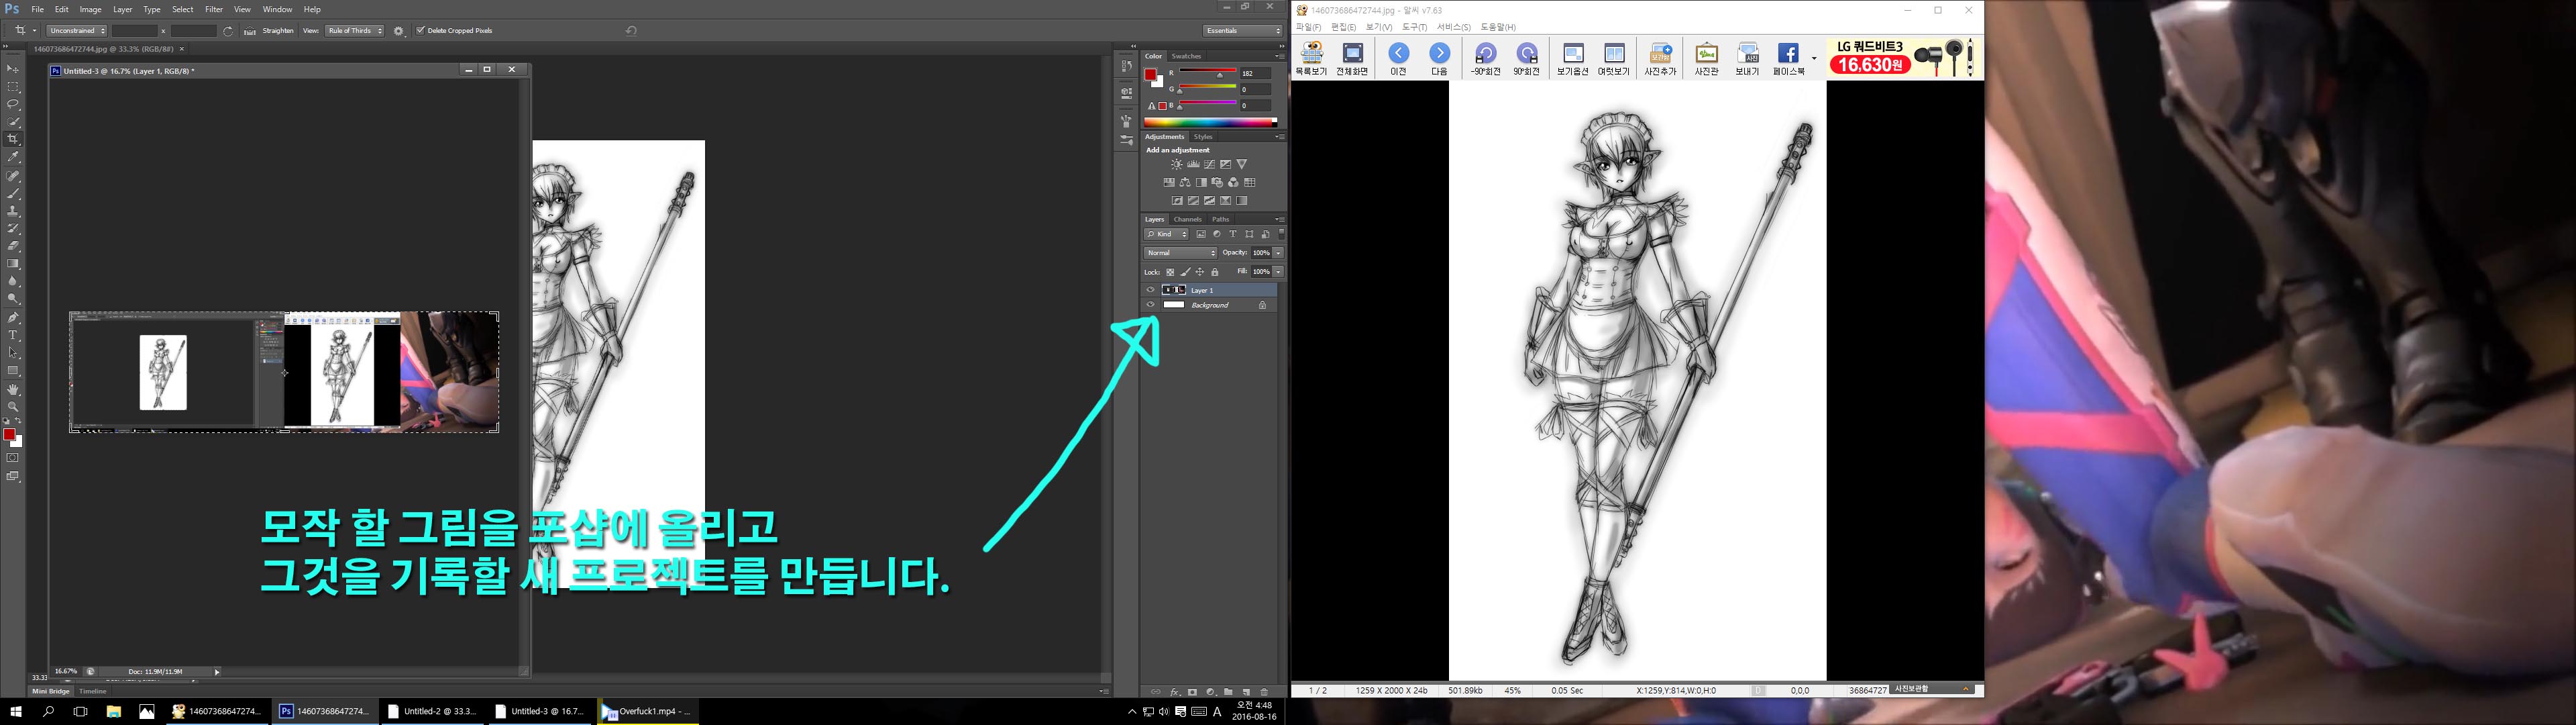Click the LG 쿼드비트3 advertisement banner
2576x725 pixels.
pyautogui.click(x=1904, y=58)
